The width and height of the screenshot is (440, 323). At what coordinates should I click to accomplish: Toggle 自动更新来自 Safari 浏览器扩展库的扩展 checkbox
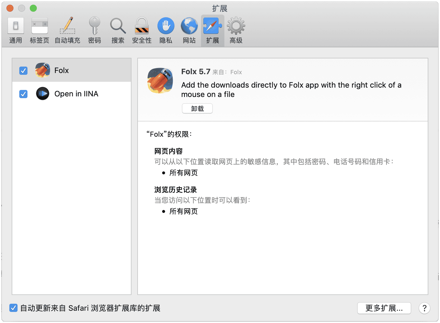click(x=13, y=308)
